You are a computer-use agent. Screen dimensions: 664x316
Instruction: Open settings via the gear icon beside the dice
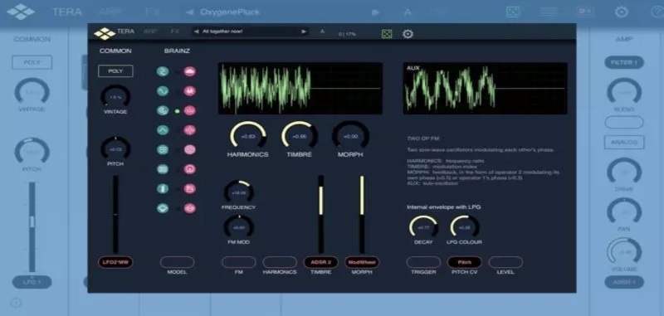(x=408, y=34)
